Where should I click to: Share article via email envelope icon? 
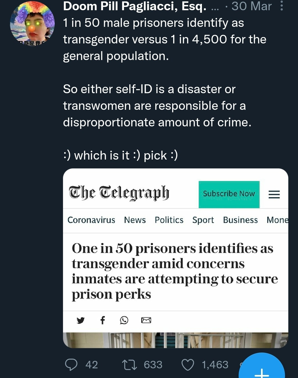(x=146, y=320)
